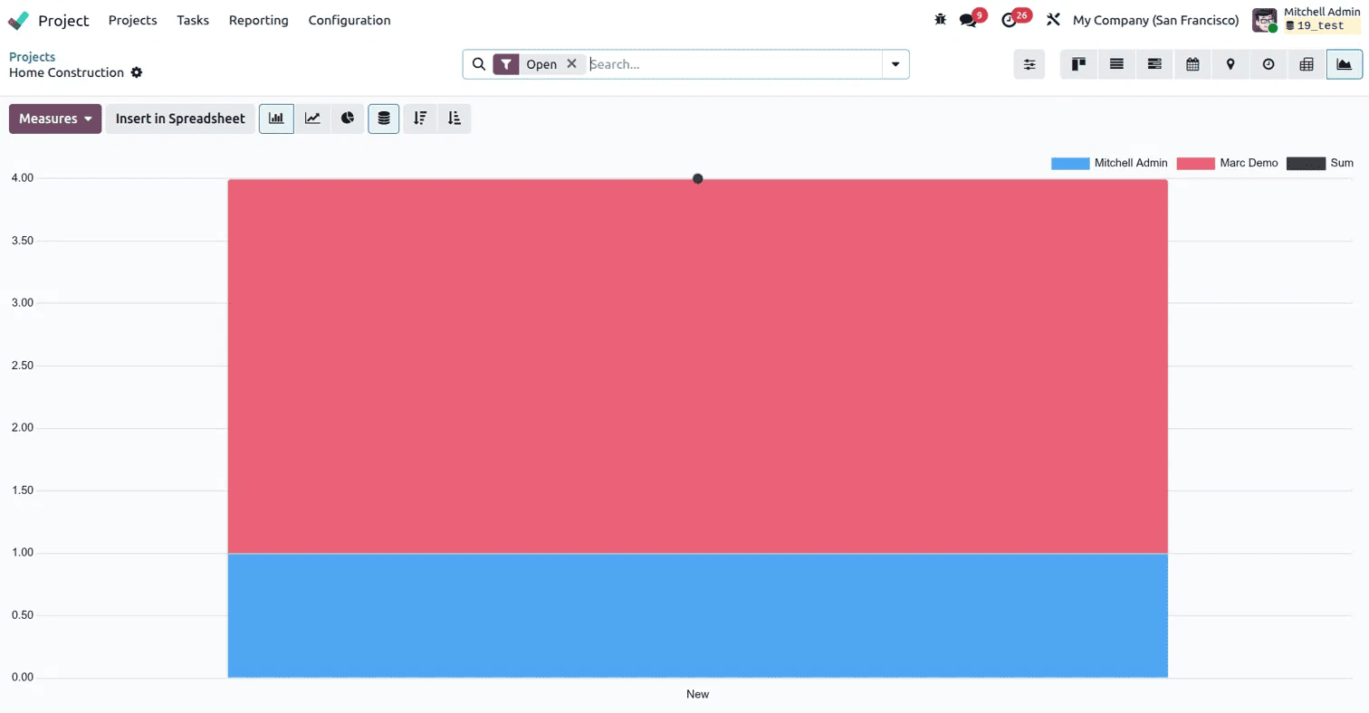Switch to Calendar view
The height and width of the screenshot is (713, 1369).
click(1192, 64)
